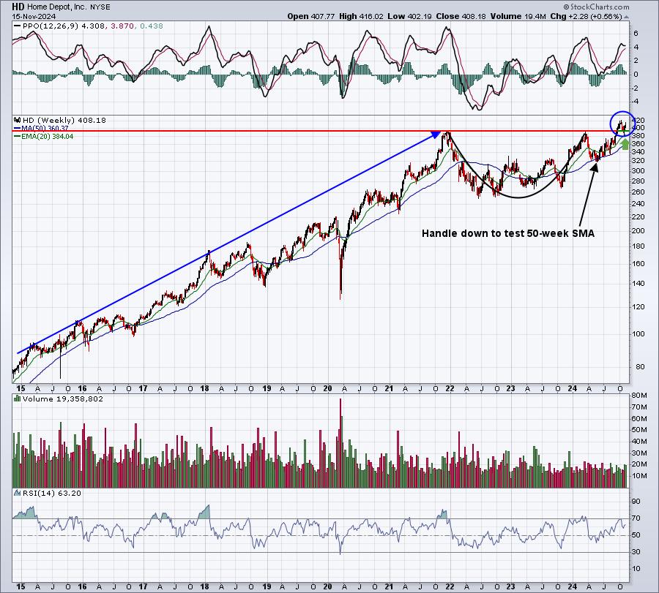Click the PPO(12,26,9) indicator label
Image resolution: width=659 pixels, height=593 pixels.
[x=51, y=26]
